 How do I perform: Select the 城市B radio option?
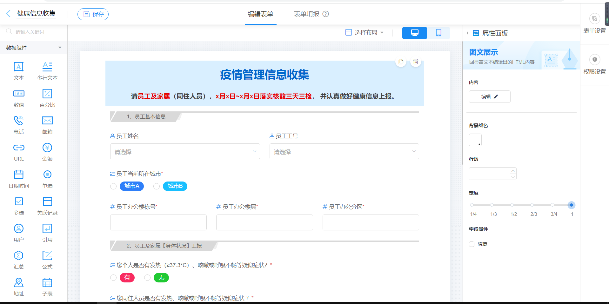(x=157, y=186)
